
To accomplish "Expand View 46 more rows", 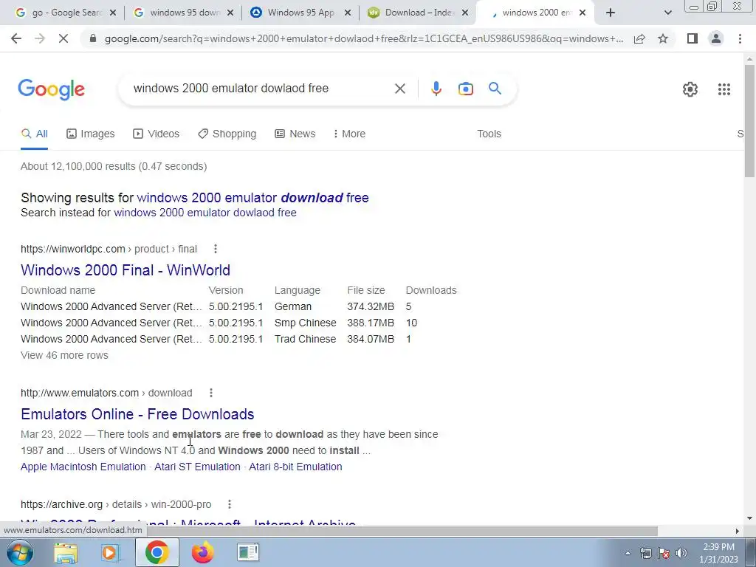I will tap(65, 355).
